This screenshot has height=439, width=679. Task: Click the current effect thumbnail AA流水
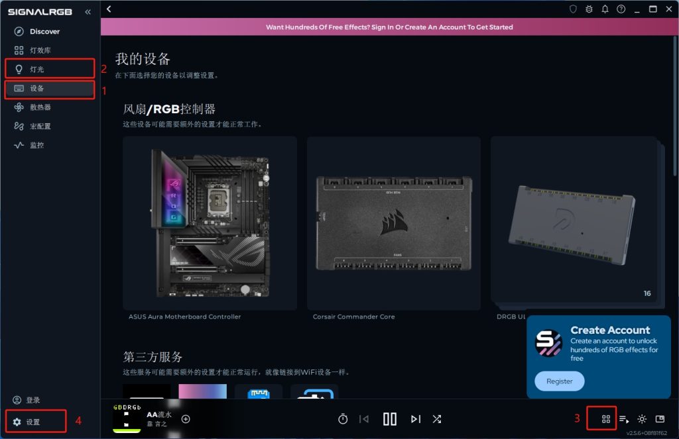127,418
